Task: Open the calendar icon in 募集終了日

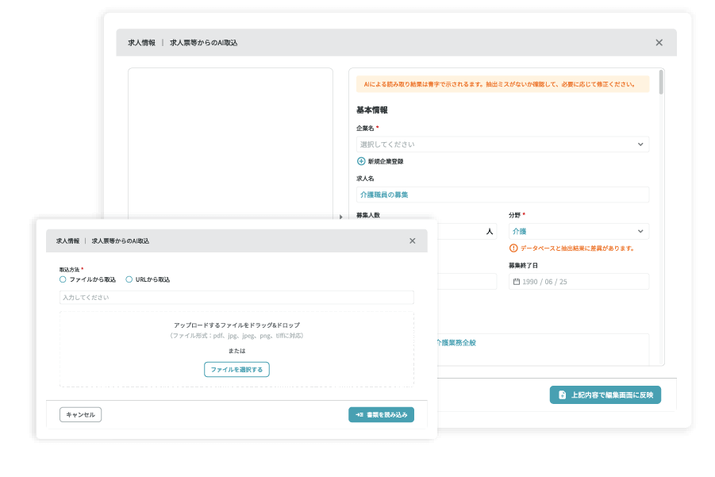Action: 517,282
